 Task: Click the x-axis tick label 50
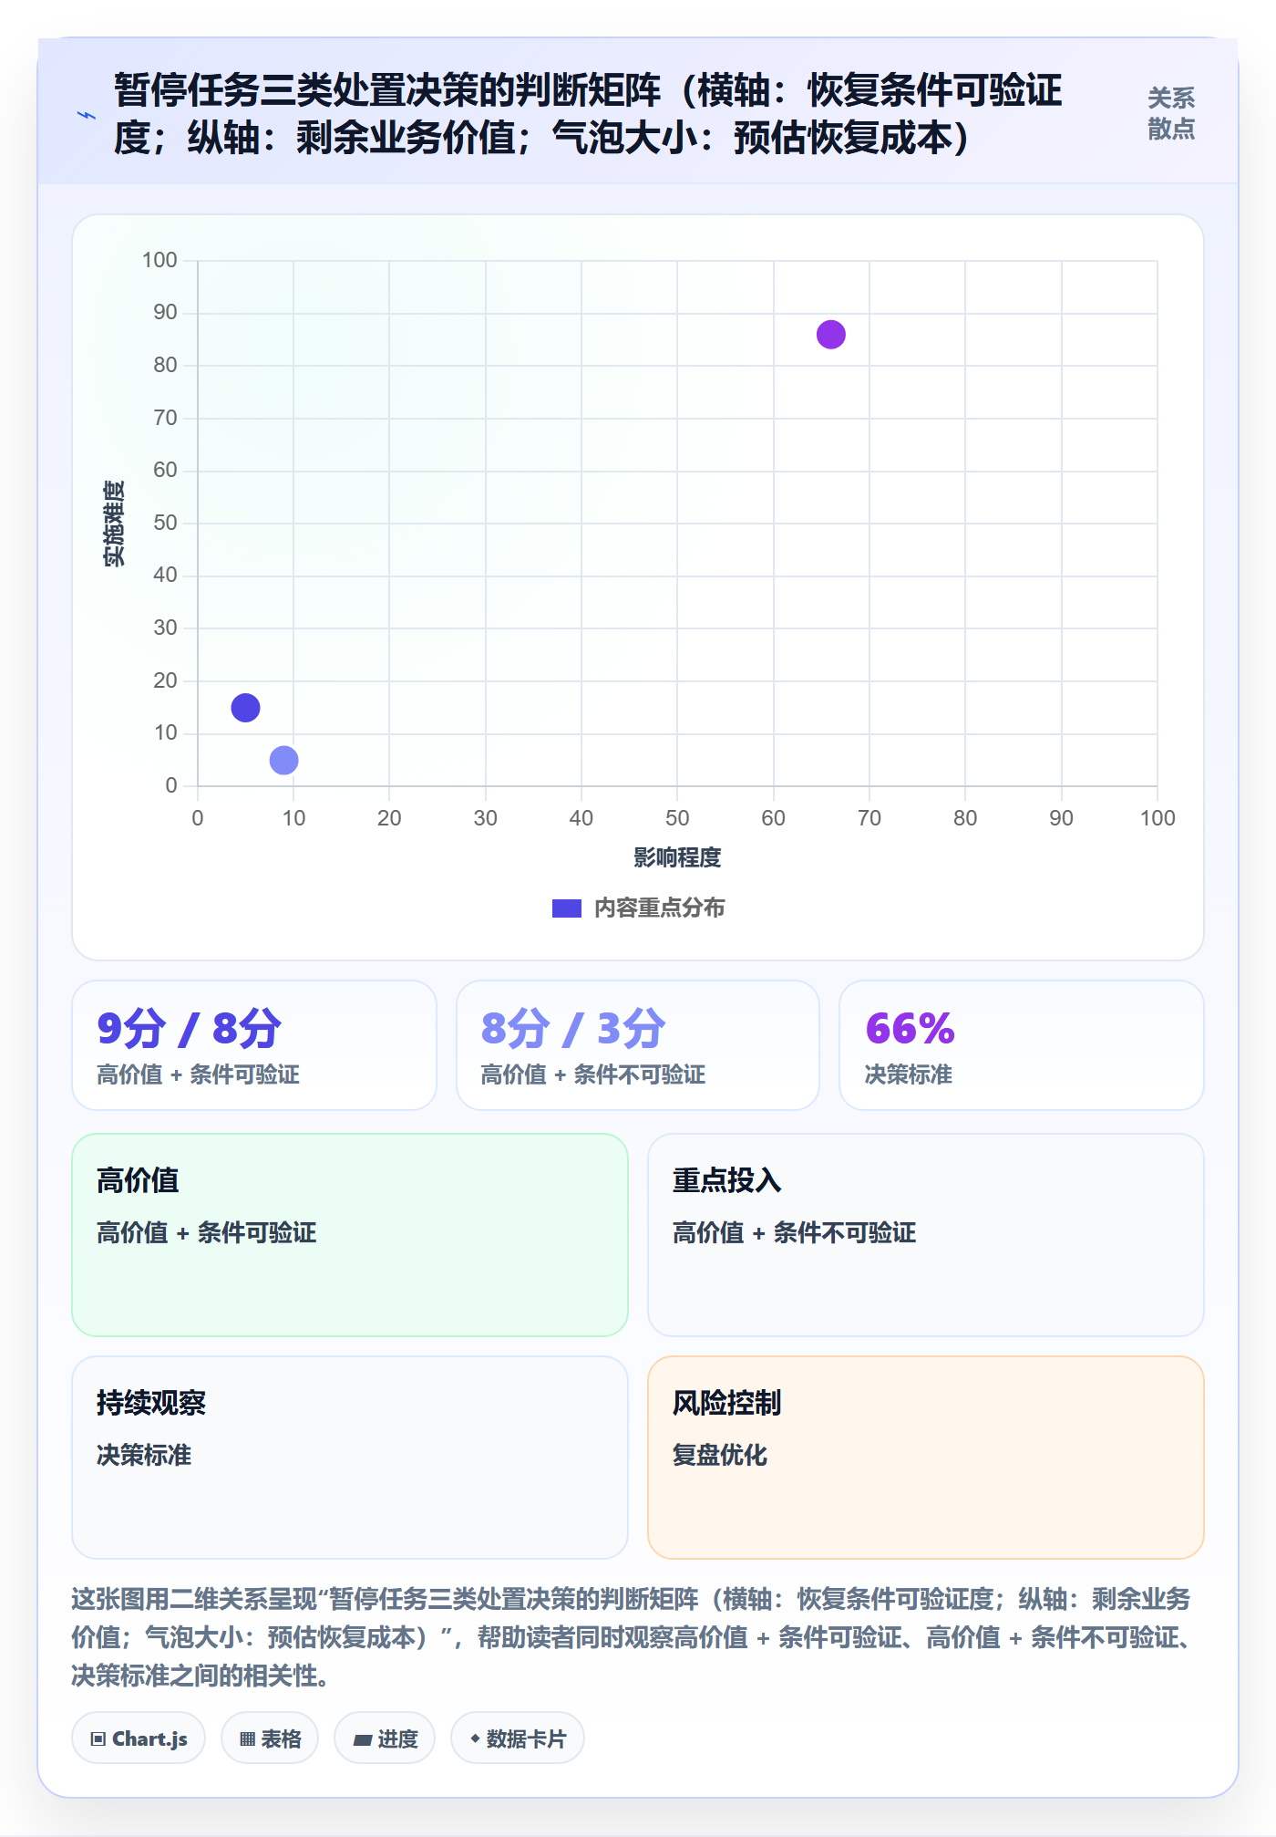coord(677,818)
